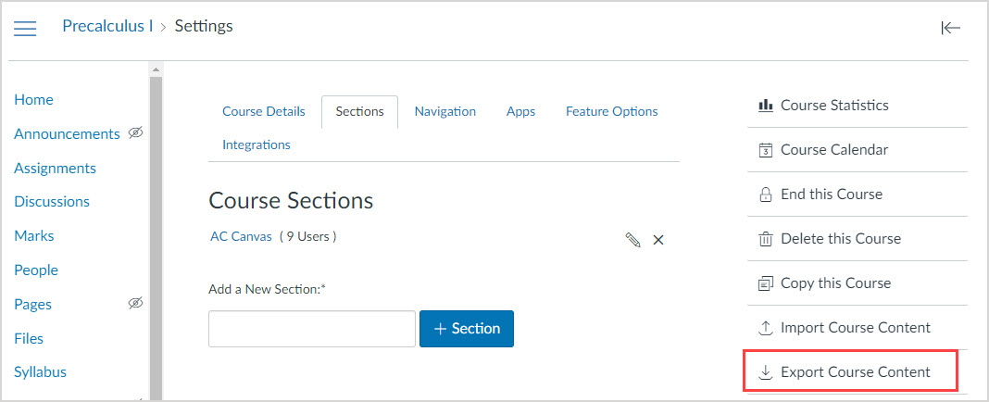Screen dimensions: 989x402
Task: Click the sidebar scrollbar up arrow
Action: point(156,70)
